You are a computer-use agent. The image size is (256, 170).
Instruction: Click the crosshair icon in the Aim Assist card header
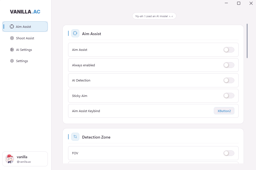[x=75, y=33]
